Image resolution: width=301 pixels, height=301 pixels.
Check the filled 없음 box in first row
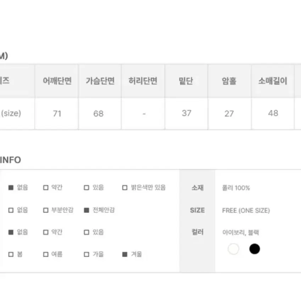pos(11,188)
